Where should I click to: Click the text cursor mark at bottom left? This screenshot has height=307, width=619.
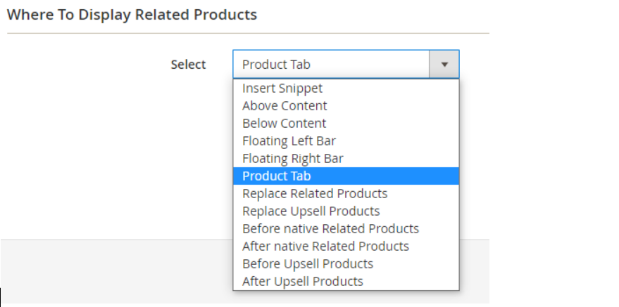coord(2,295)
